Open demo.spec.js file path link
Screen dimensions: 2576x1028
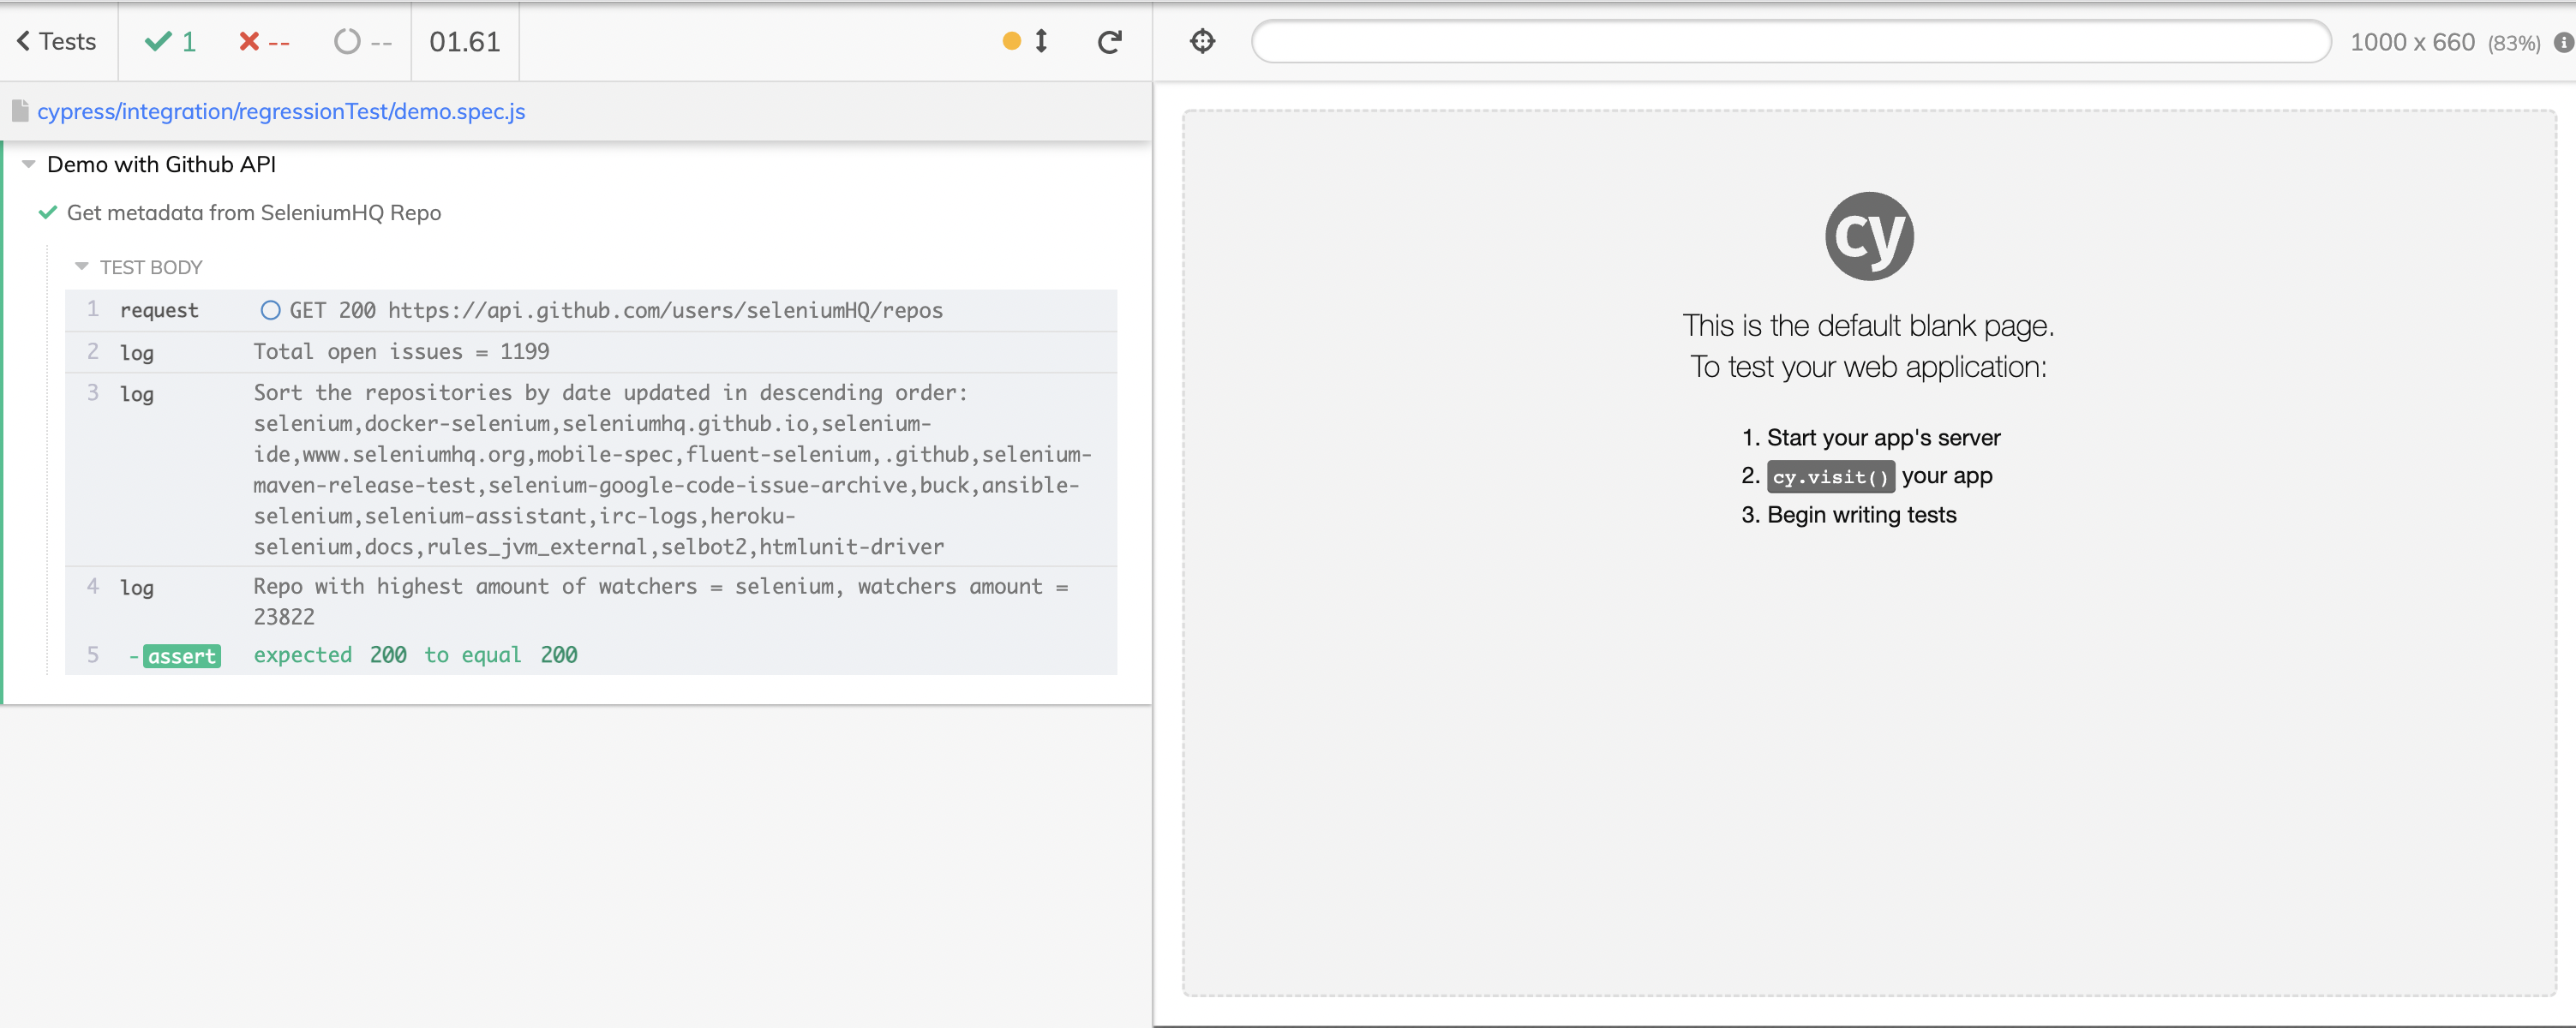(x=281, y=111)
